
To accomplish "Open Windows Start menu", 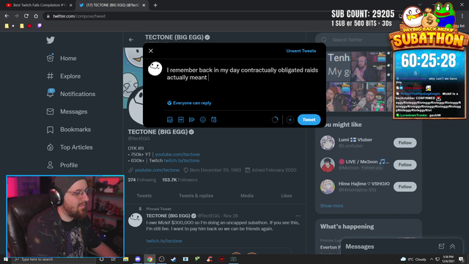I will click(x=6, y=259).
